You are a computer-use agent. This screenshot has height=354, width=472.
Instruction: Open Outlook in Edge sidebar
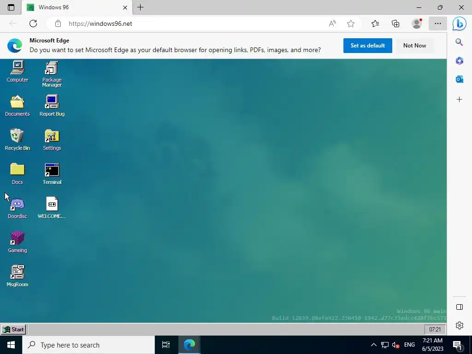point(459,79)
